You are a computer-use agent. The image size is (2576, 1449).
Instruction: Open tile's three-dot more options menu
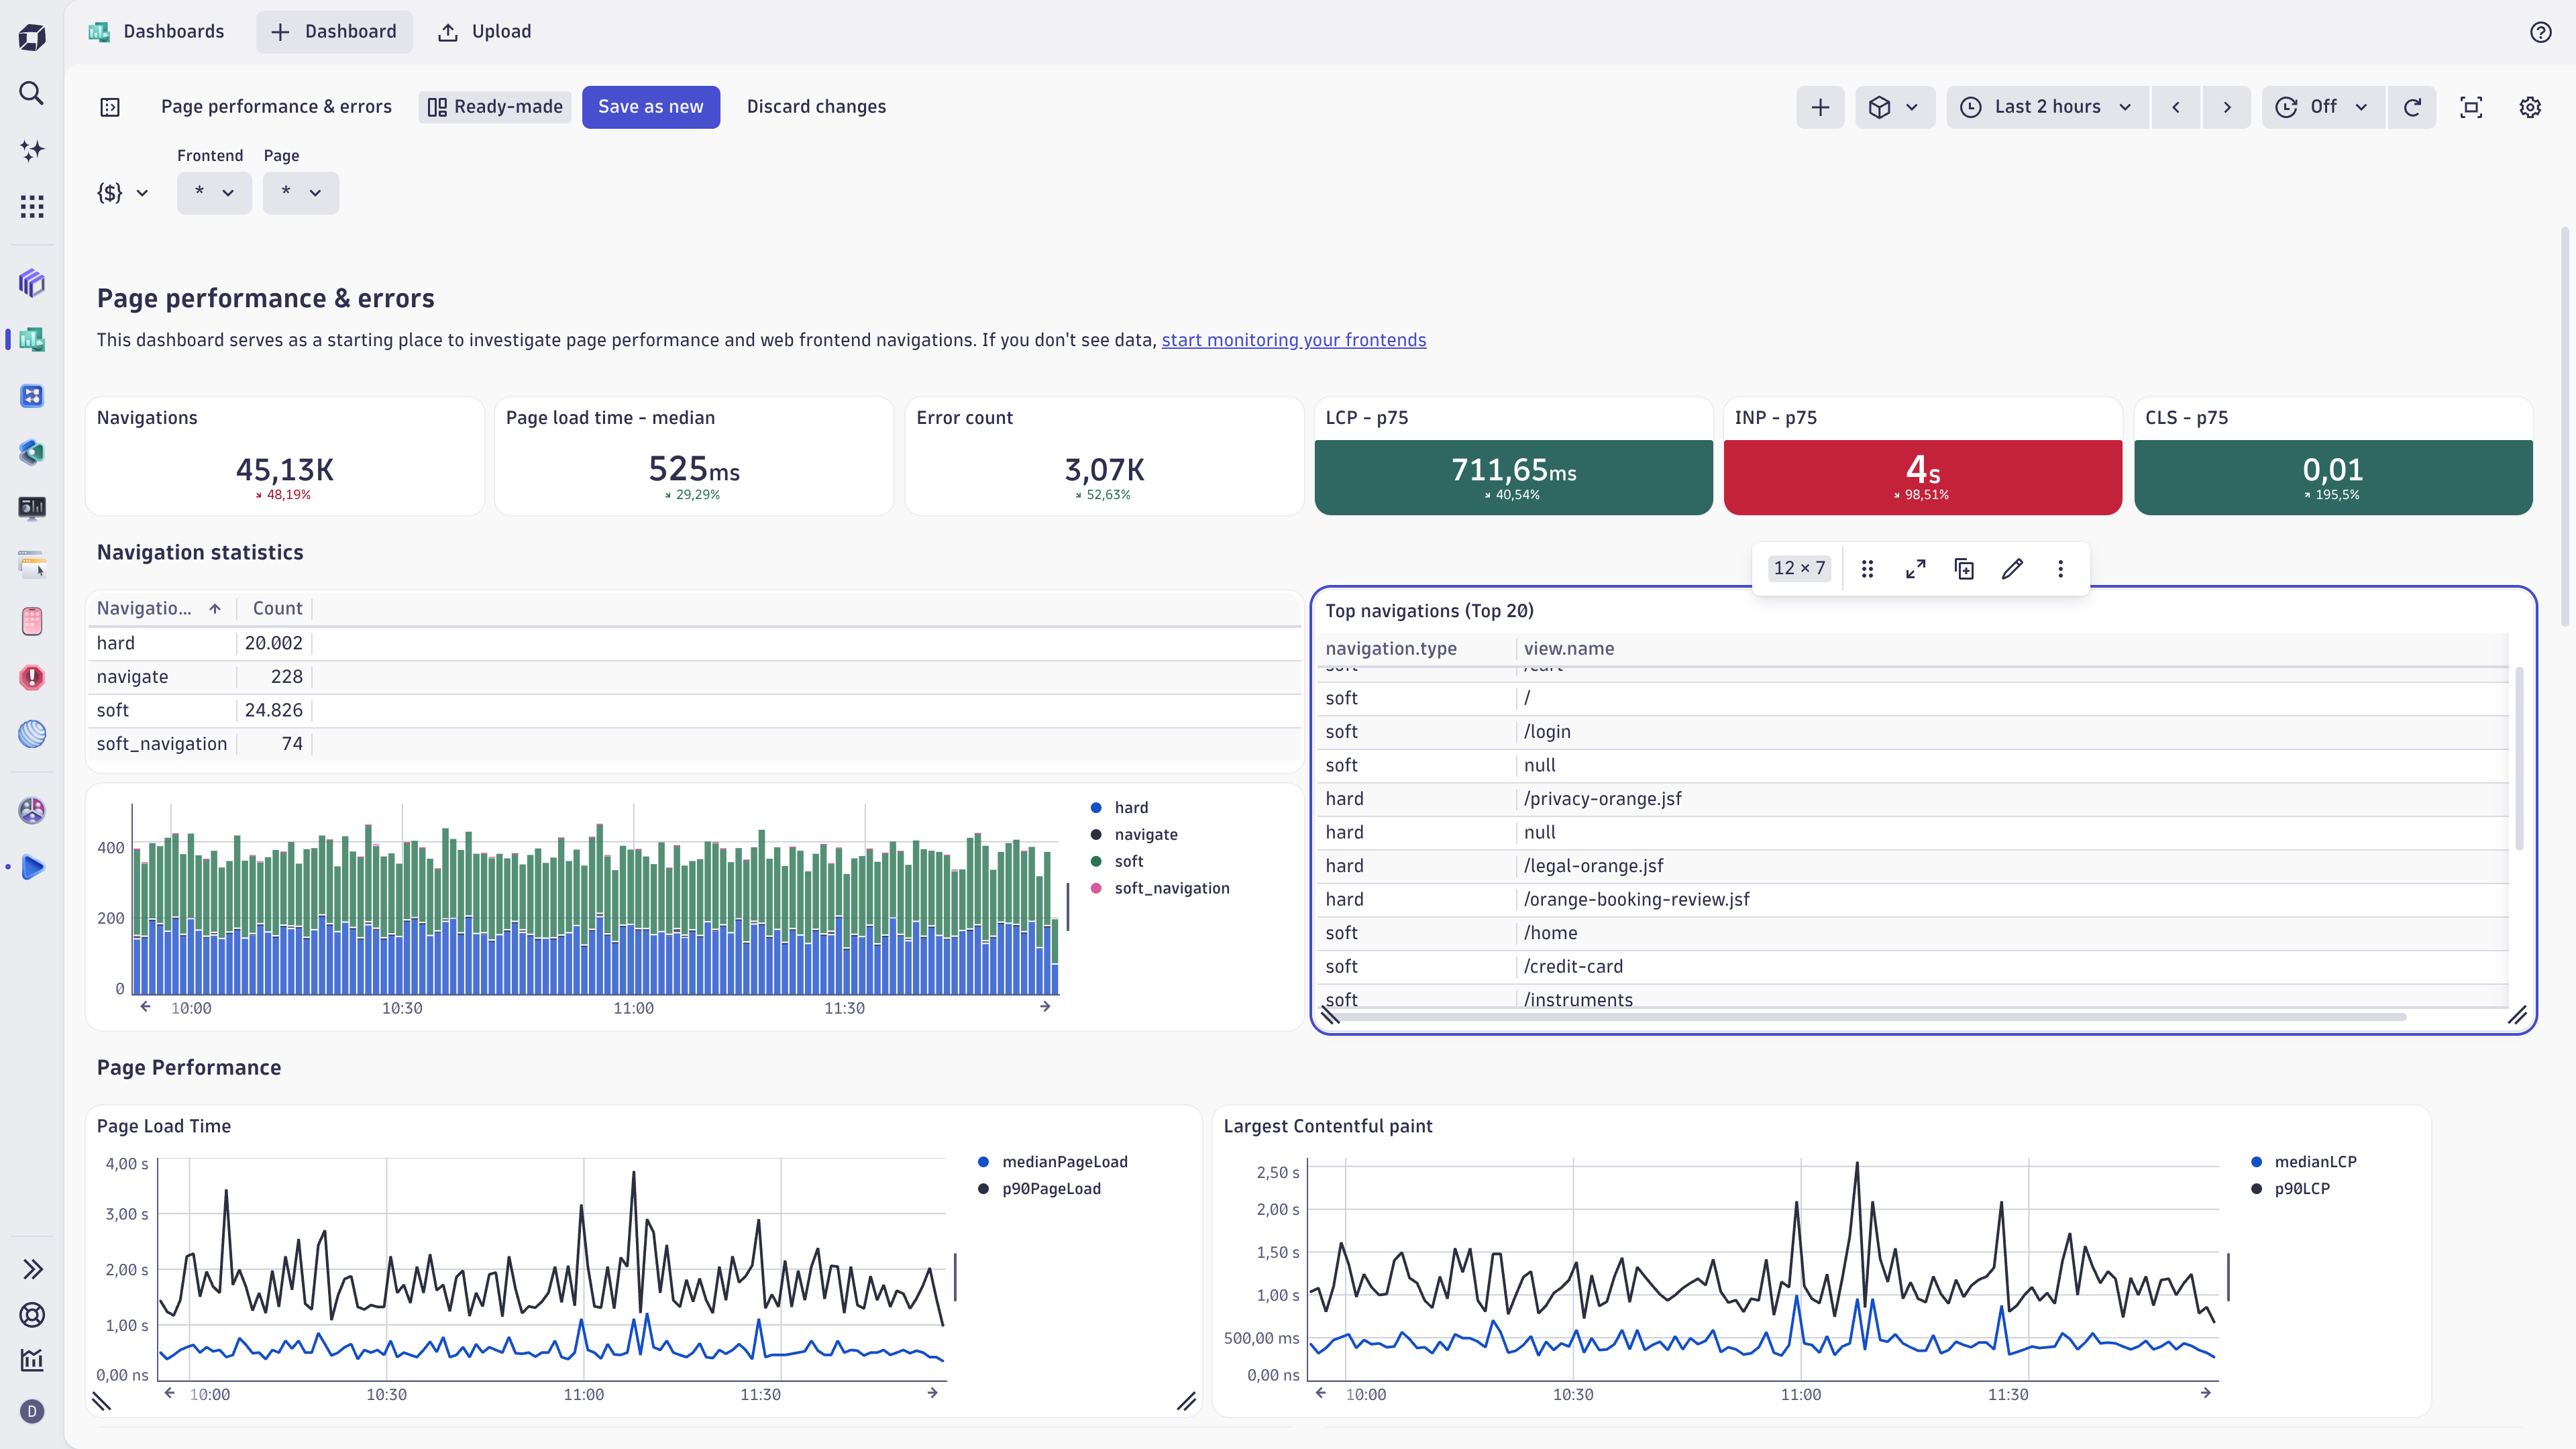(x=2060, y=569)
